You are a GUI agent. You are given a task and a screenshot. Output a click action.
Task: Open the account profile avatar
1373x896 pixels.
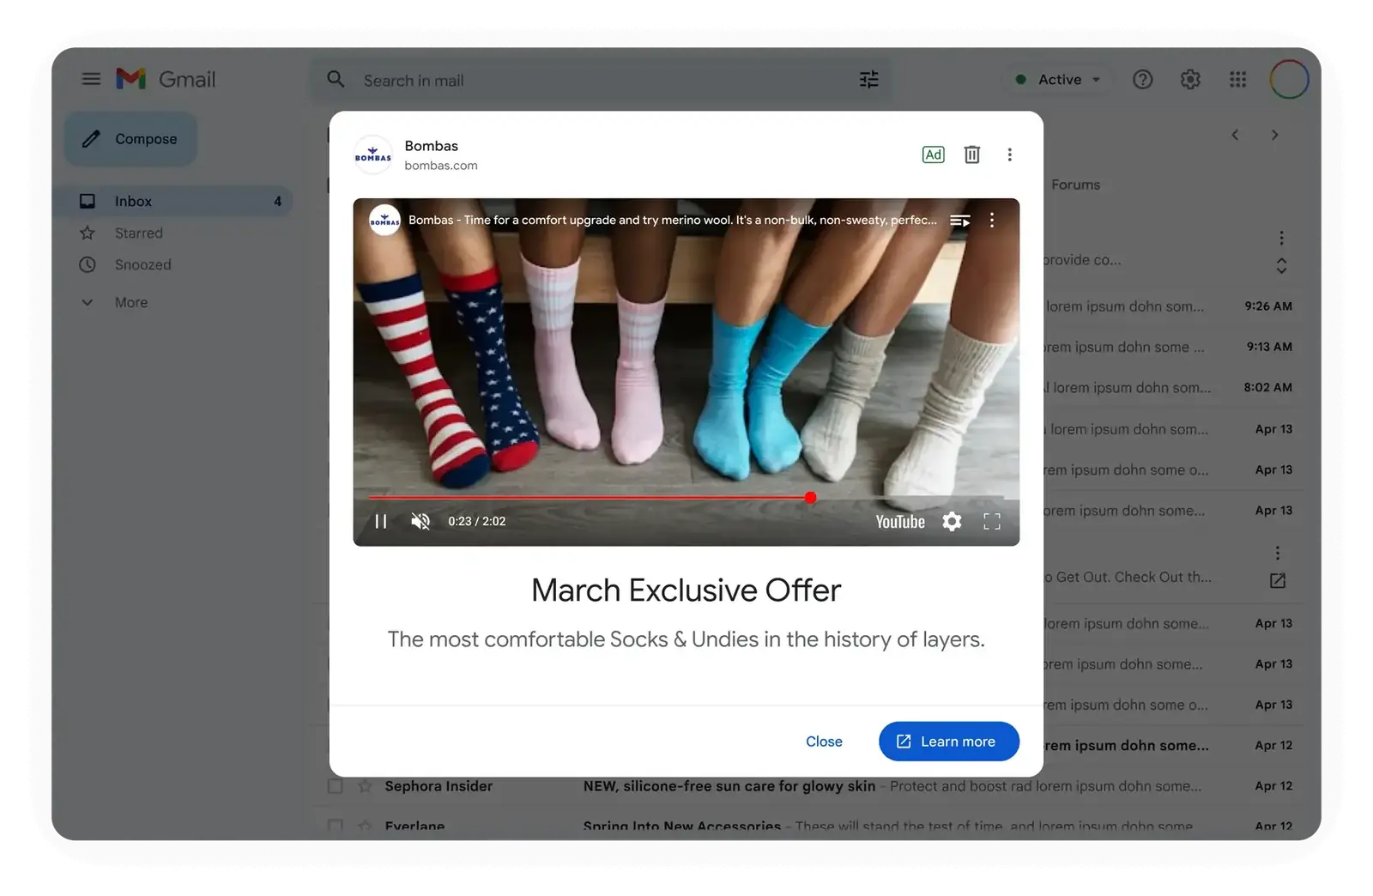click(1289, 79)
